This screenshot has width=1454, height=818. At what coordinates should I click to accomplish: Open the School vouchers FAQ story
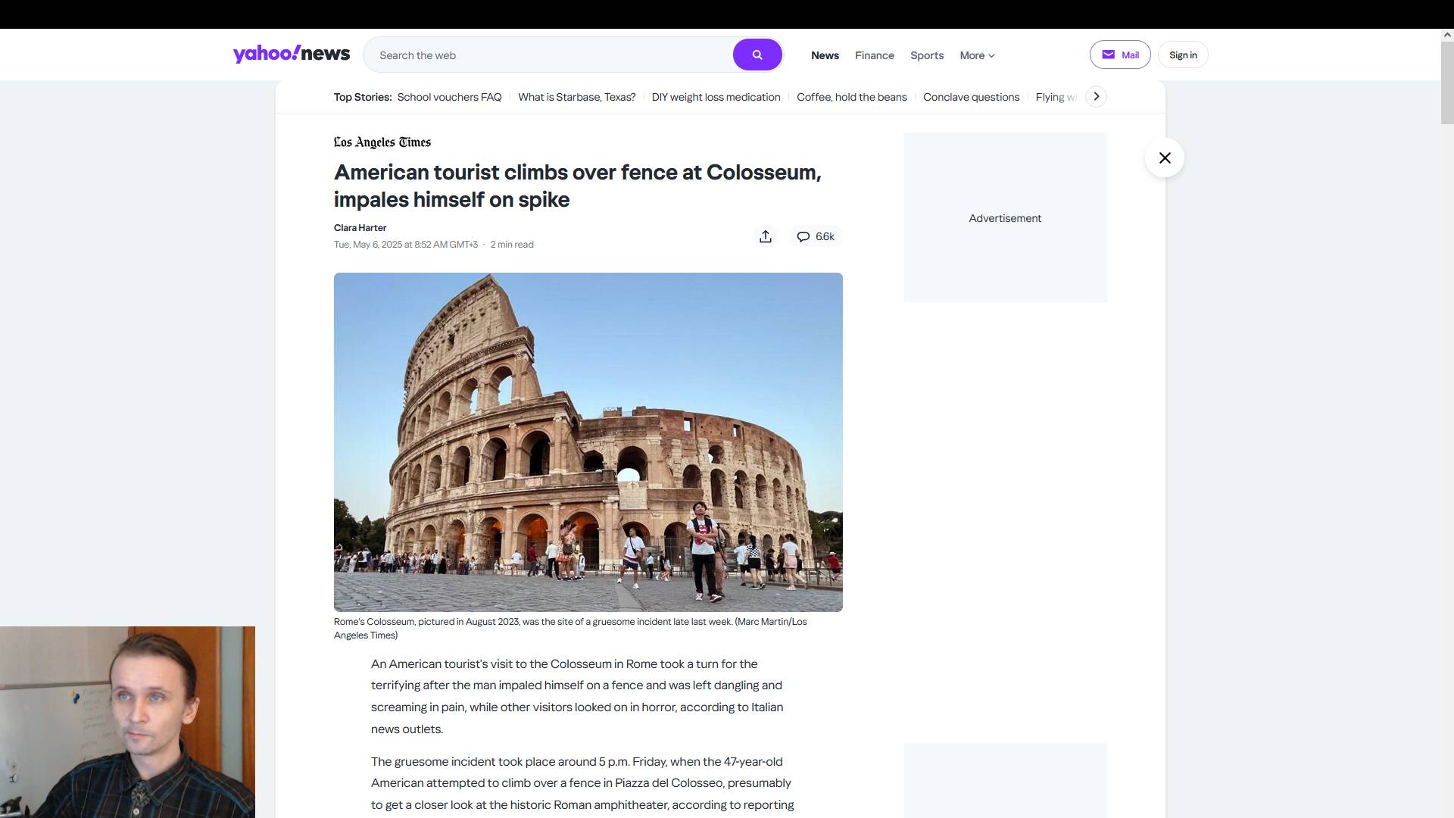pyautogui.click(x=449, y=97)
